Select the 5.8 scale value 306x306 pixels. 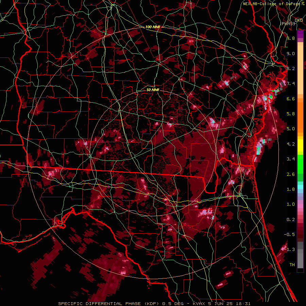coord(291,114)
